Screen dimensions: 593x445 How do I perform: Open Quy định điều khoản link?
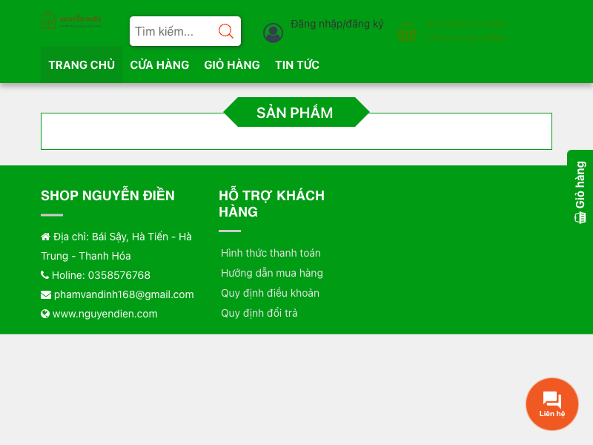270,293
